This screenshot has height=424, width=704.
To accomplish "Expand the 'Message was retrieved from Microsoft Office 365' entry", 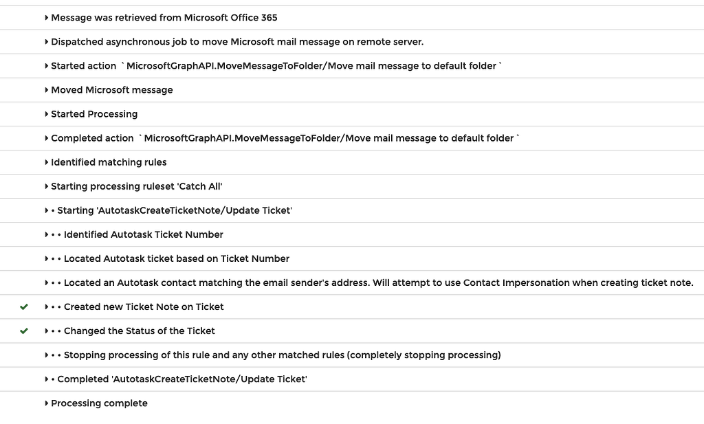I will click(46, 17).
